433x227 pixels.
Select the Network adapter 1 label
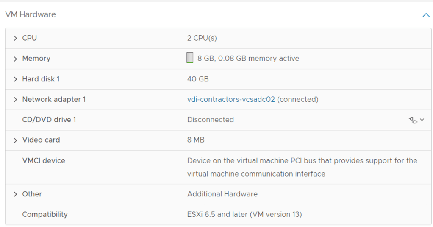(x=54, y=99)
